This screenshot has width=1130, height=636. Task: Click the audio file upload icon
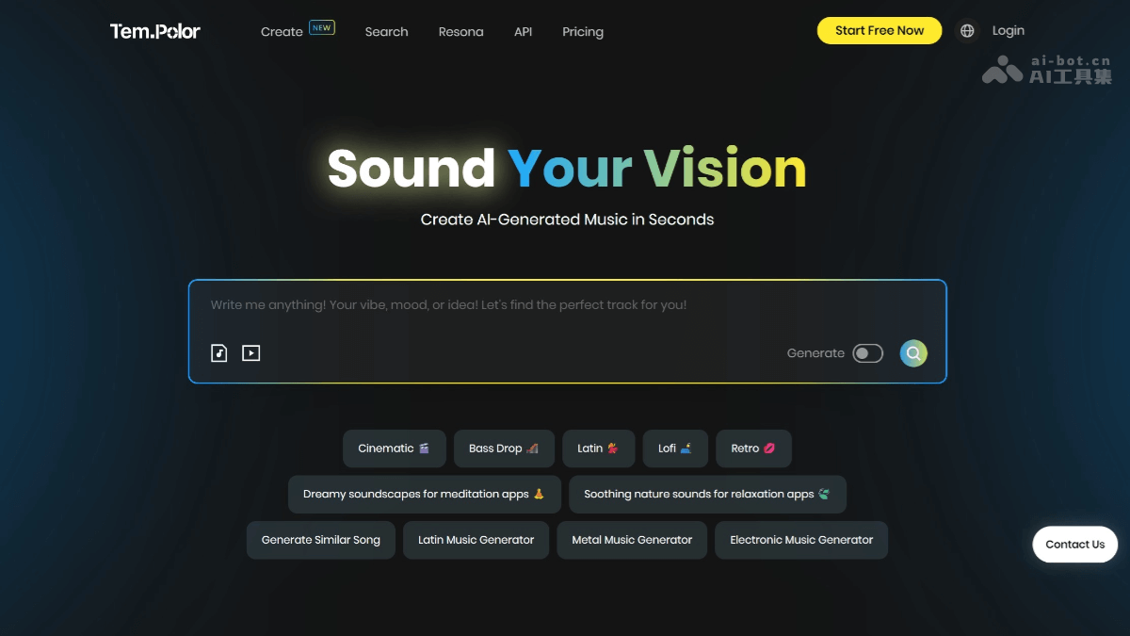[218, 353]
